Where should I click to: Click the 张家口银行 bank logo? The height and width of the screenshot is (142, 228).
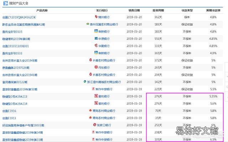pos(95,125)
